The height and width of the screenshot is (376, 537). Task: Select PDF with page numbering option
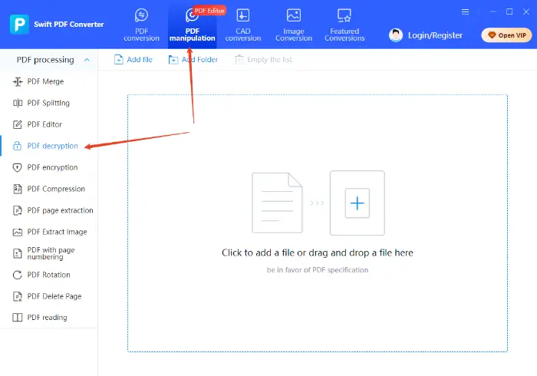tap(48, 253)
